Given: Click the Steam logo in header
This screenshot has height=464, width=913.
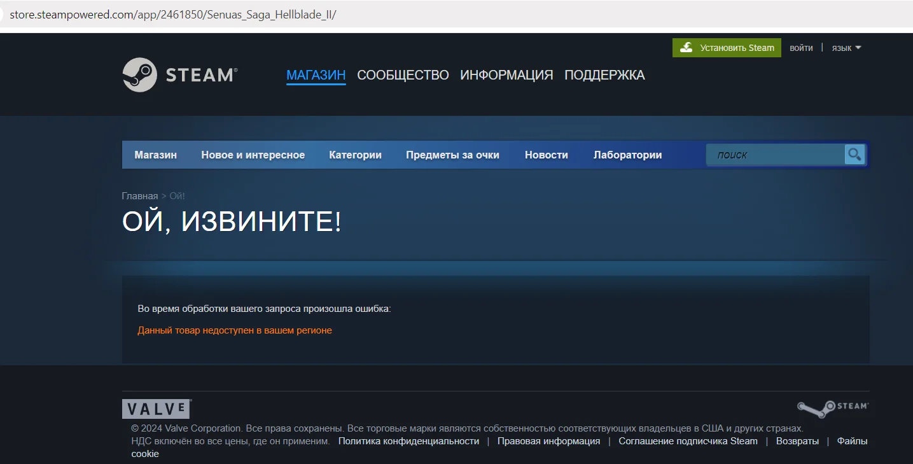Looking at the screenshot, I should click(x=179, y=75).
